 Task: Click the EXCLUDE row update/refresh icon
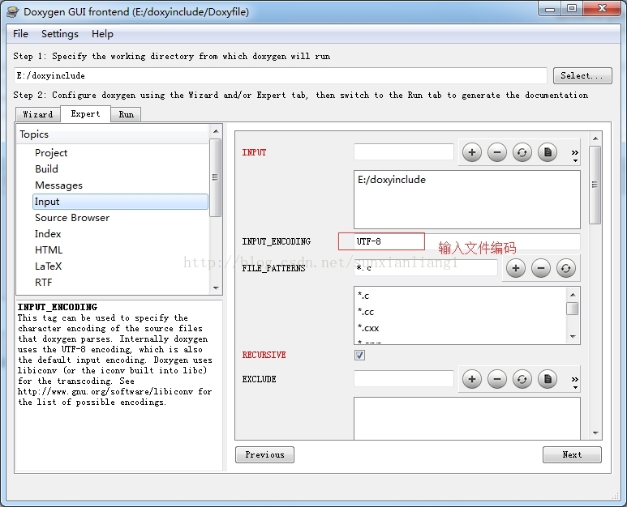(x=522, y=379)
